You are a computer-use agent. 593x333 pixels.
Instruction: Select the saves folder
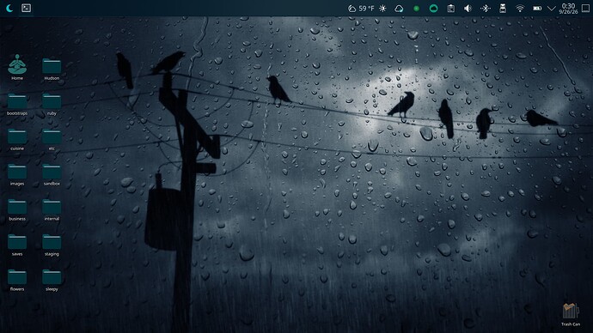tap(17, 245)
